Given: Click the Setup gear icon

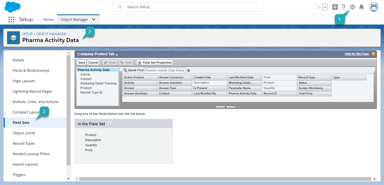Looking at the screenshot, I should click(352, 7).
